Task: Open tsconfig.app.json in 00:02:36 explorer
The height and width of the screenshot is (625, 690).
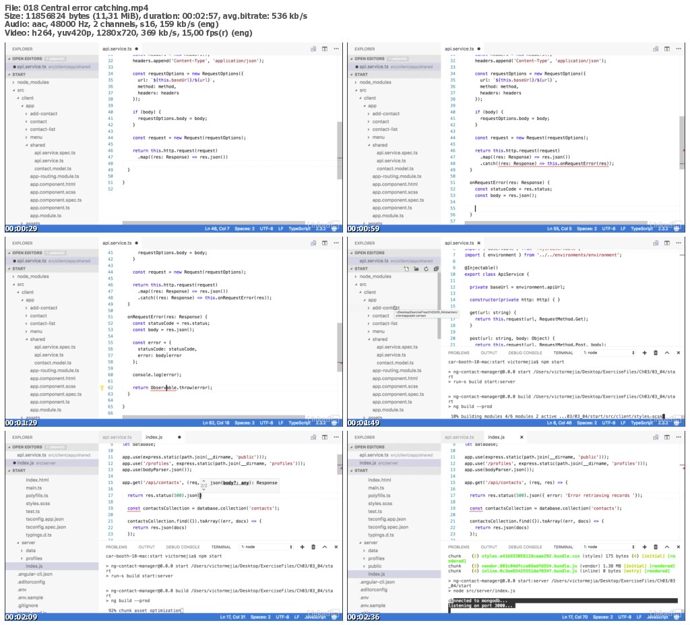Action: pos(387,519)
